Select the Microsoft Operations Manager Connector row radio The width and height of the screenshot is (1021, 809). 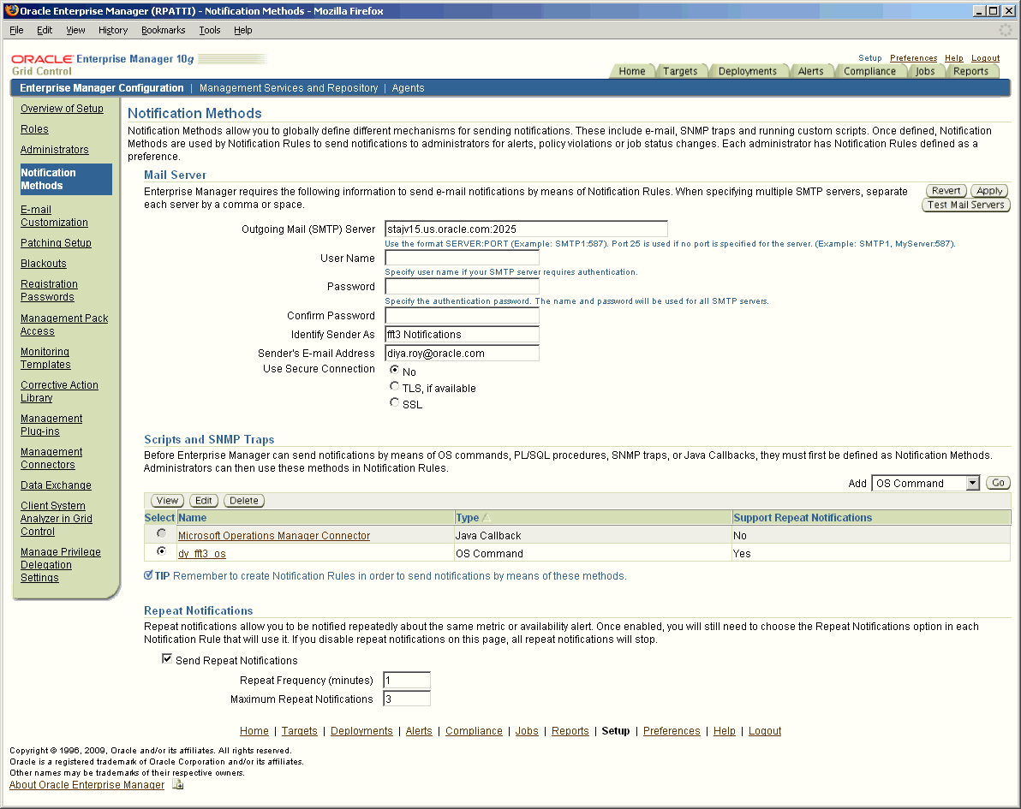[x=161, y=533]
